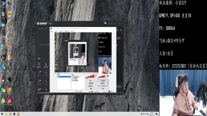Toggle the 文字来源 source checkbox
Screen dimensions: 207x116
72,79
